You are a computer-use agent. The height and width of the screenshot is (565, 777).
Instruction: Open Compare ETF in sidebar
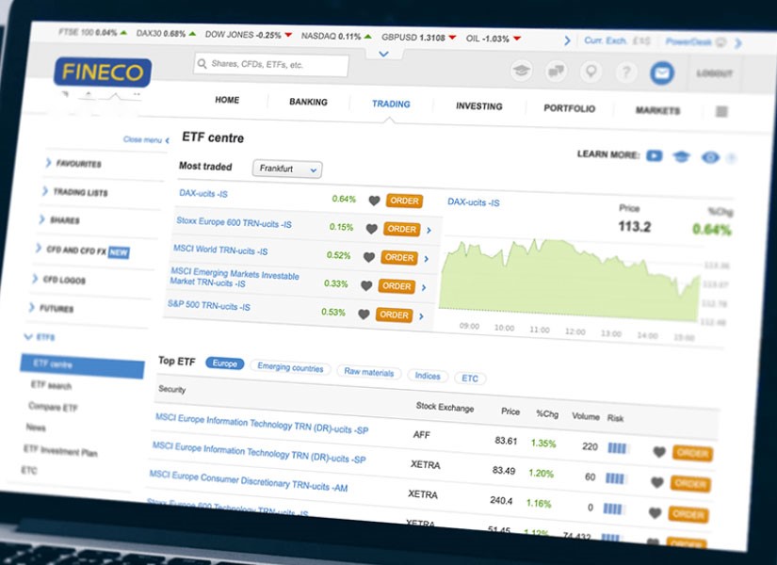click(53, 407)
